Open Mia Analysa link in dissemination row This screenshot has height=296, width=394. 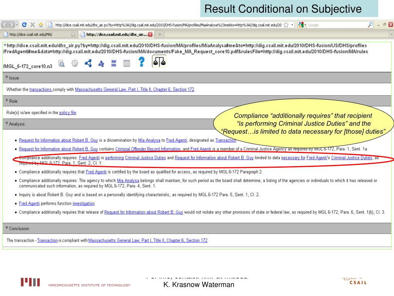coord(149,140)
